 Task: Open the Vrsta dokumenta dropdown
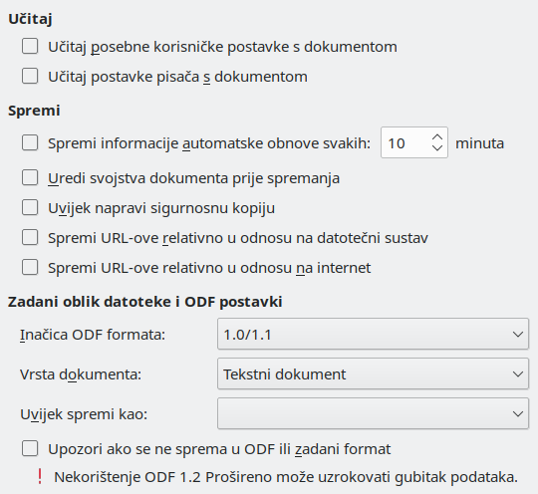pos(373,373)
